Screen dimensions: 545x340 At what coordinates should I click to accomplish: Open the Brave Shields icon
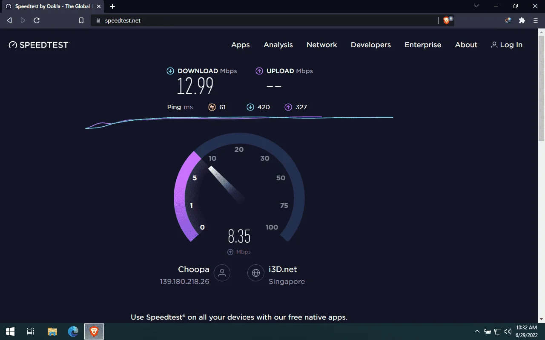tap(447, 20)
